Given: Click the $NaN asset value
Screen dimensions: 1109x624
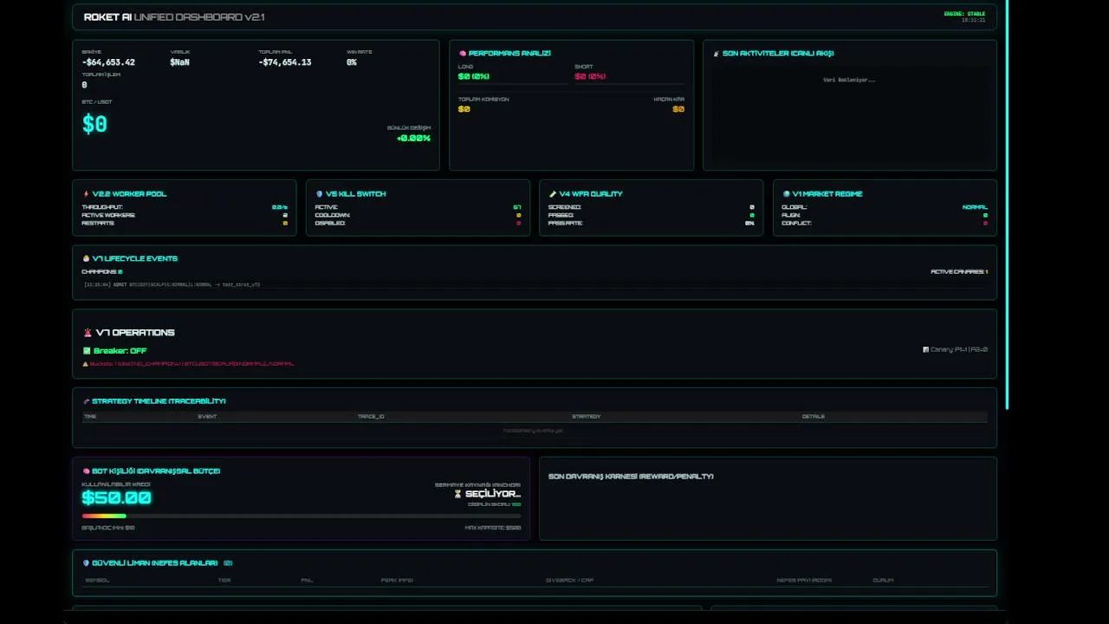Looking at the screenshot, I should (x=180, y=62).
